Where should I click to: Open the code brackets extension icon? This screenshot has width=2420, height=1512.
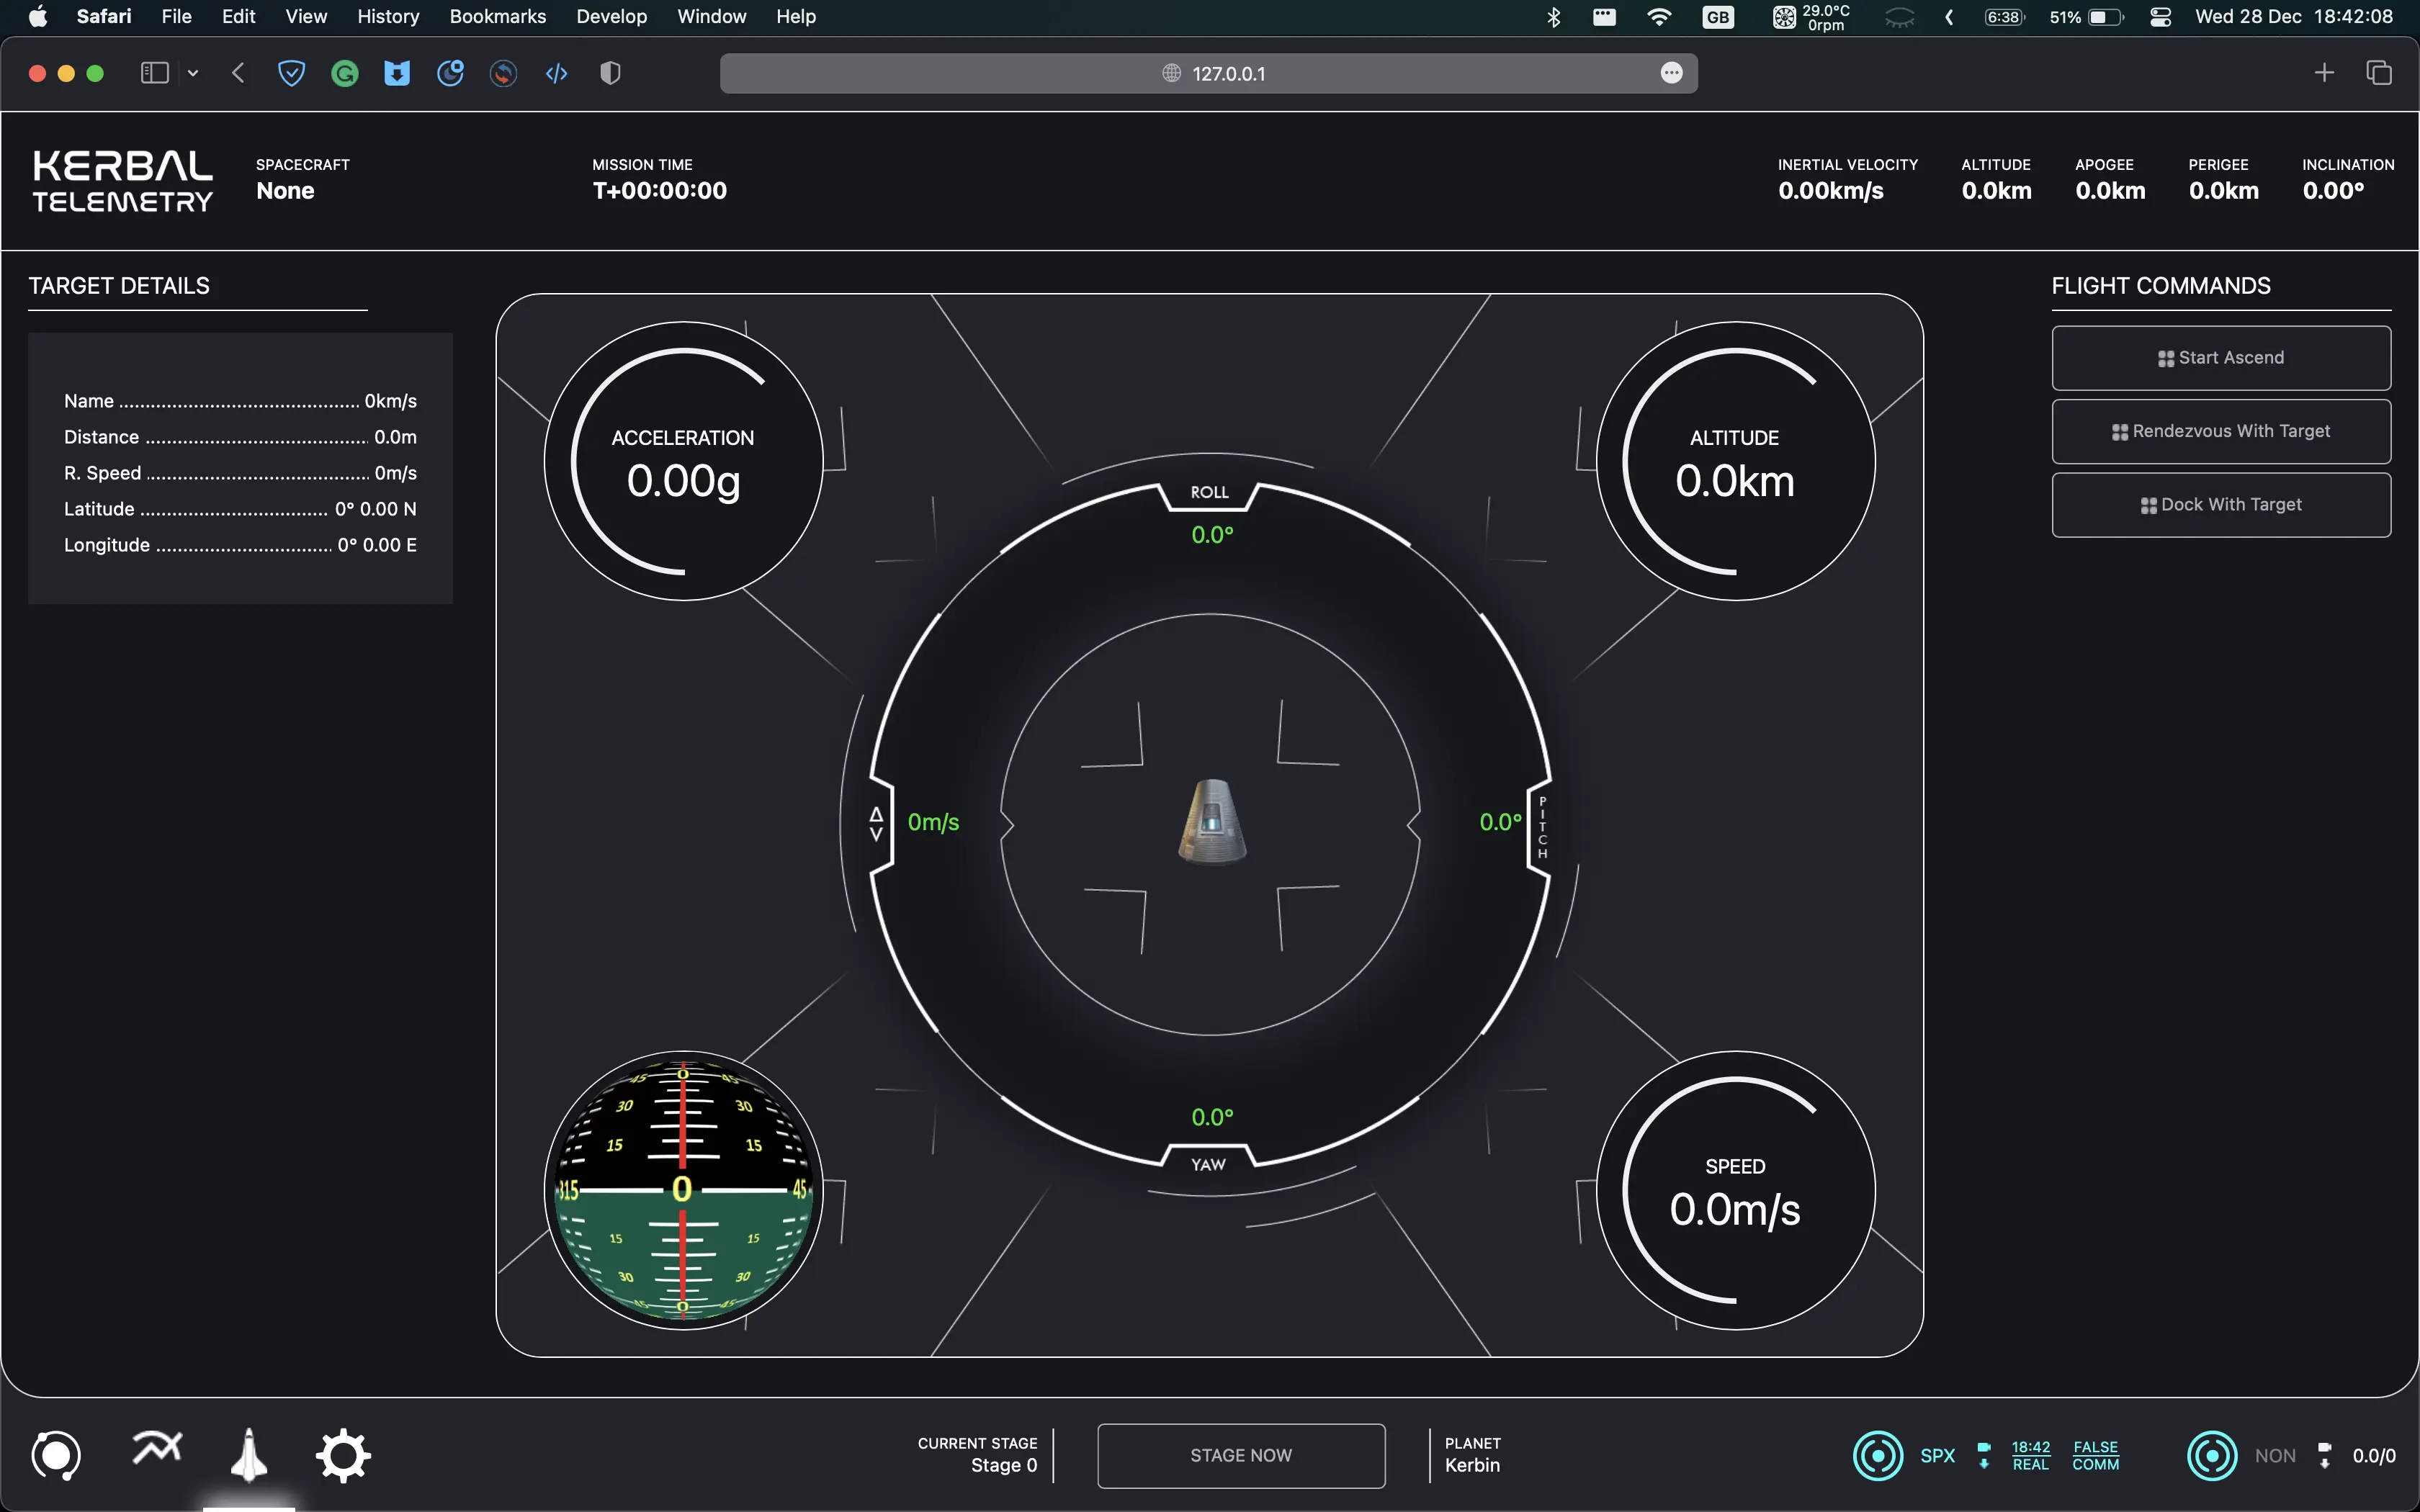pyautogui.click(x=556, y=73)
